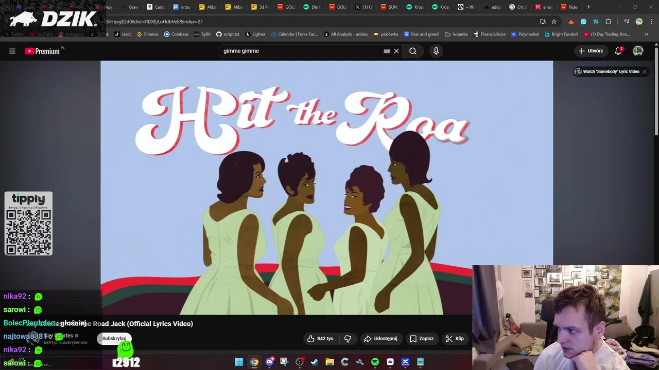
Task: Clear the search query with the X
Action: [396, 51]
